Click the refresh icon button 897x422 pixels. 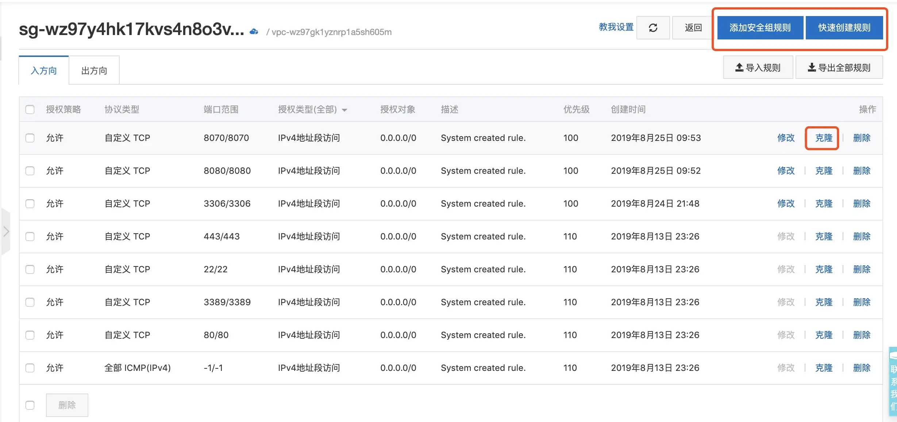click(x=653, y=28)
